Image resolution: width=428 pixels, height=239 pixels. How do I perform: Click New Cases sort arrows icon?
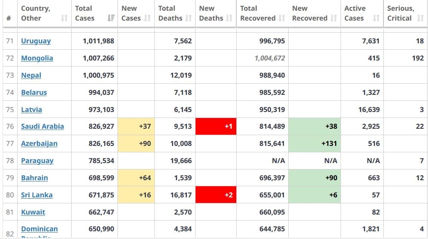148,18
